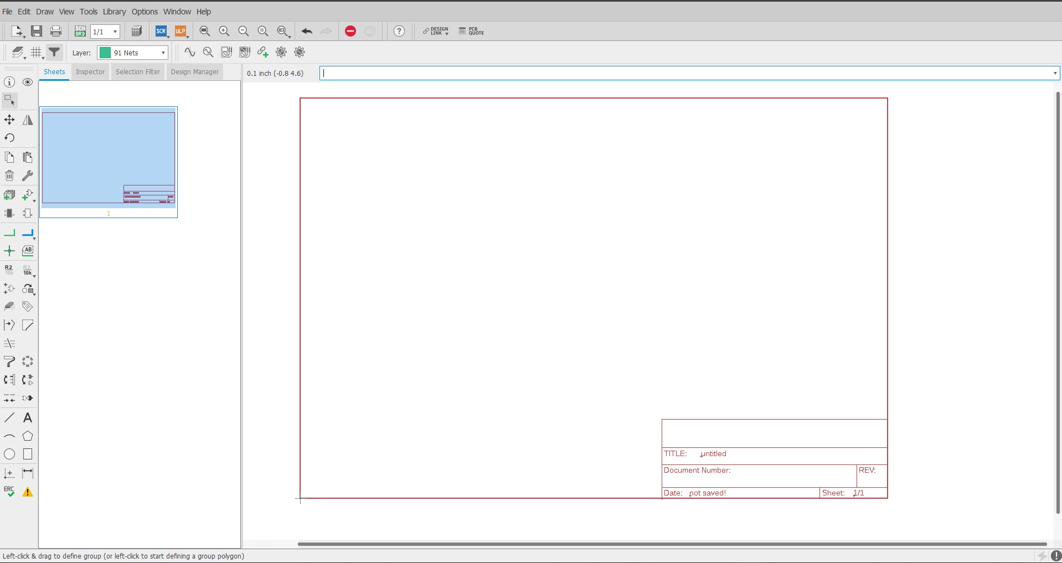This screenshot has height=563, width=1062.
Task: Click the PCB Quote button
Action: [471, 32]
